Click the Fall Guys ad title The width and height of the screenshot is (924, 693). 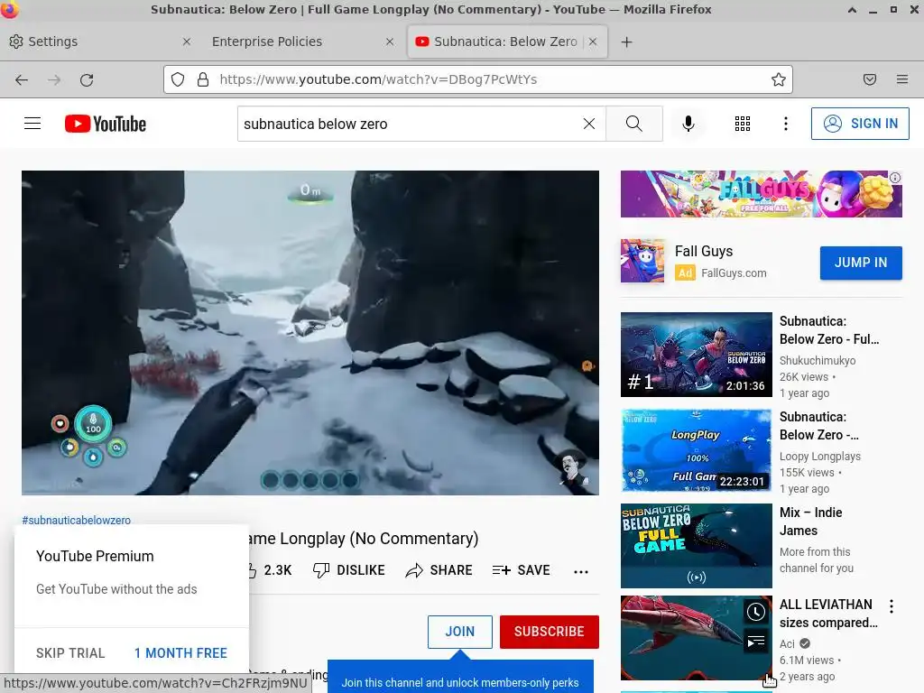[704, 251]
